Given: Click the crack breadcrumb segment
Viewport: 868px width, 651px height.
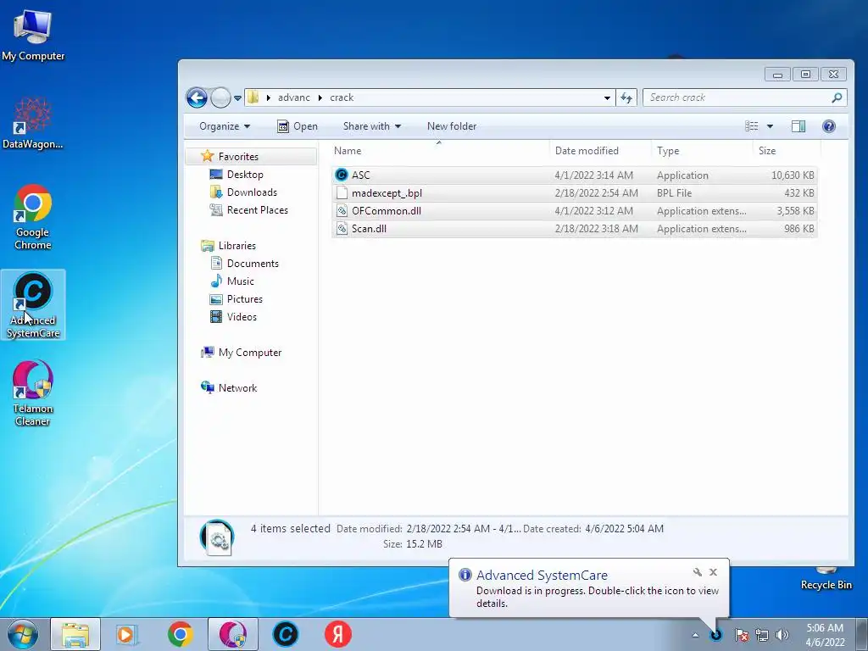Looking at the screenshot, I should pos(342,97).
